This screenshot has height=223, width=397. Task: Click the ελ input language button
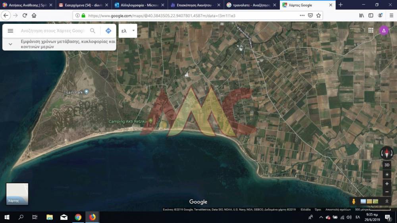point(124,31)
